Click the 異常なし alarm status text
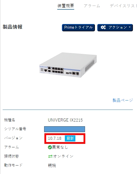This screenshot has height=174, width=137. pos(60,147)
